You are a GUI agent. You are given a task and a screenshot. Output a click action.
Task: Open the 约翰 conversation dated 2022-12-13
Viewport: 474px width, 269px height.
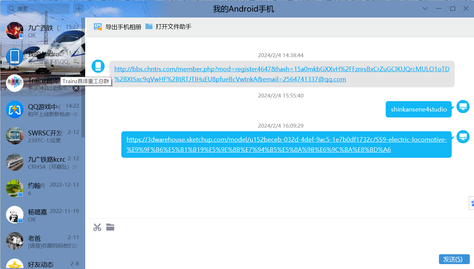tap(42, 189)
